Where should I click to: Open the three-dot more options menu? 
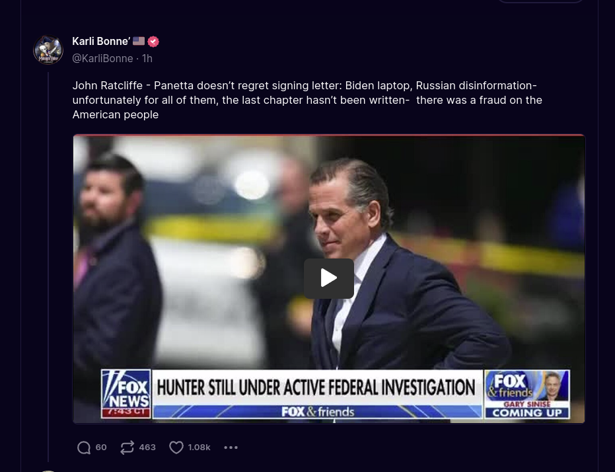(x=231, y=448)
